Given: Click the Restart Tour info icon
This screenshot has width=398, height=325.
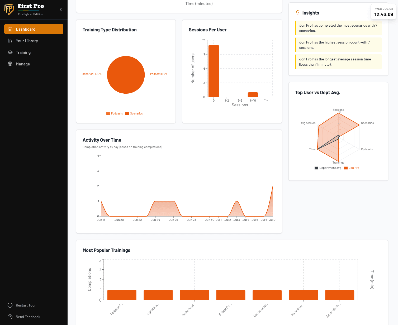Looking at the screenshot, I should (x=10, y=305).
